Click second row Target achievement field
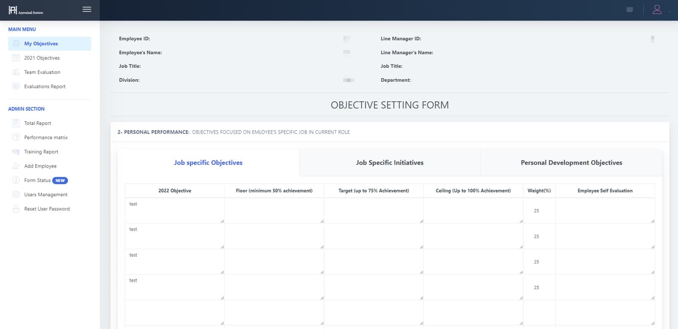This screenshot has width=678, height=329. pyautogui.click(x=374, y=236)
